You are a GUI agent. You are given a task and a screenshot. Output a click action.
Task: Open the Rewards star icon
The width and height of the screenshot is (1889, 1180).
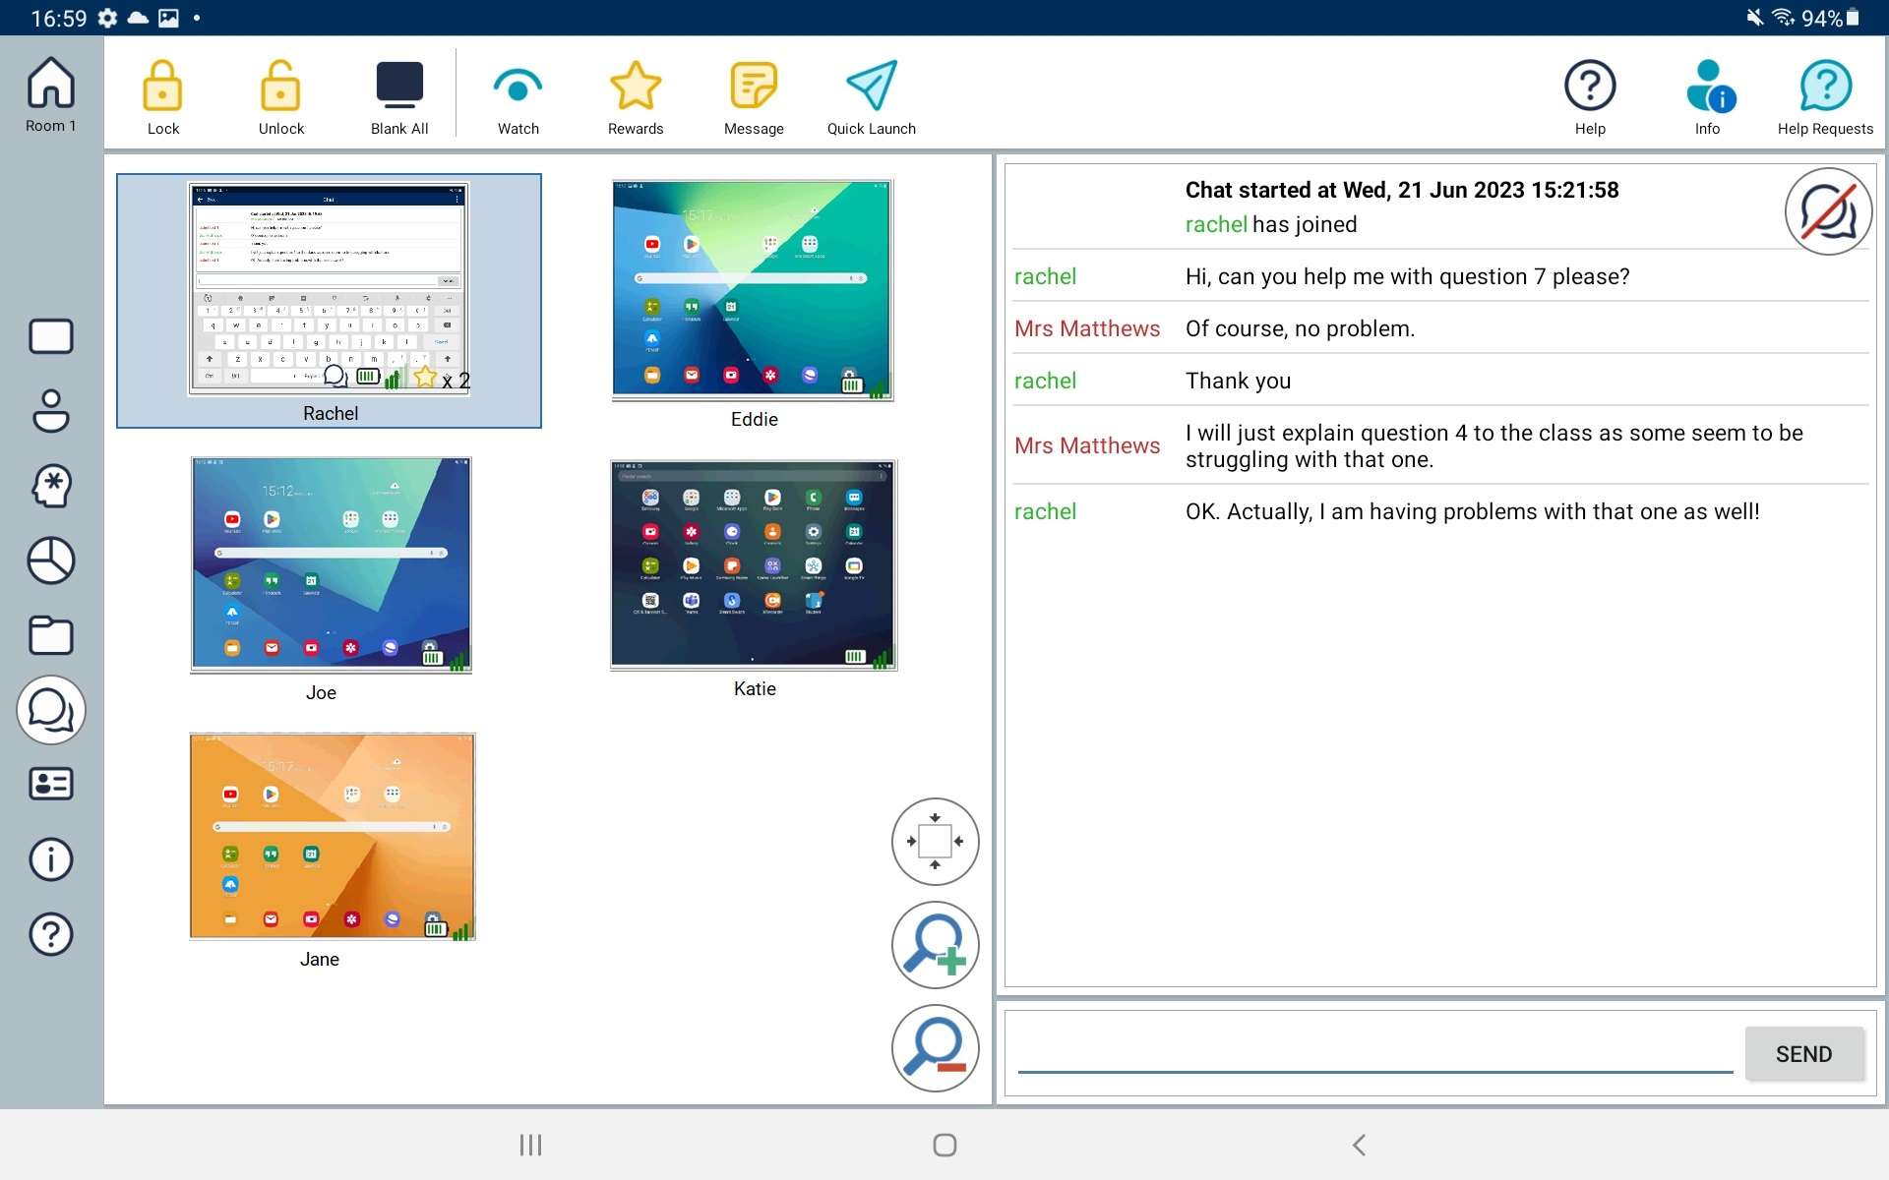click(x=636, y=88)
